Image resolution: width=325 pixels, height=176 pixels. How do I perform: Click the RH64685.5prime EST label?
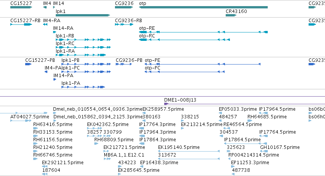(267, 117)
